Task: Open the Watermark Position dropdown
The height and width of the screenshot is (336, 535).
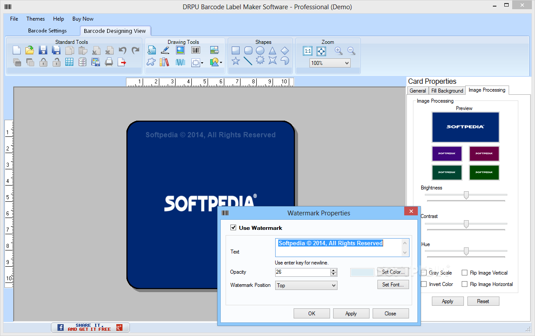Action: (x=306, y=286)
